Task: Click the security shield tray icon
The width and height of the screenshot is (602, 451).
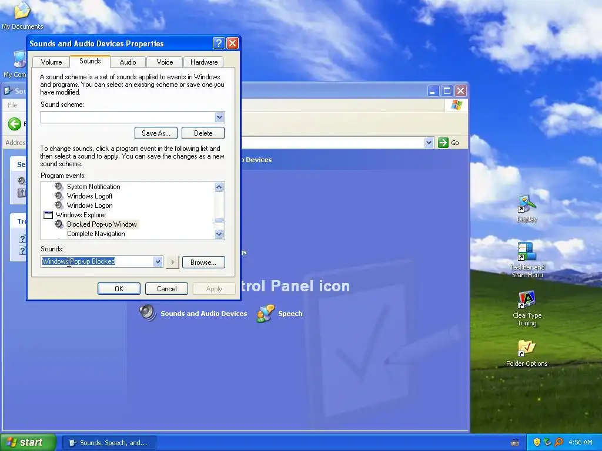Action: point(537,443)
